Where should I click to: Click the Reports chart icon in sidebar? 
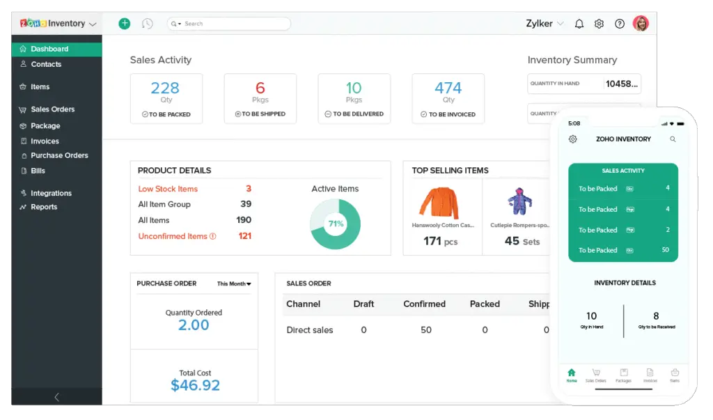click(23, 207)
